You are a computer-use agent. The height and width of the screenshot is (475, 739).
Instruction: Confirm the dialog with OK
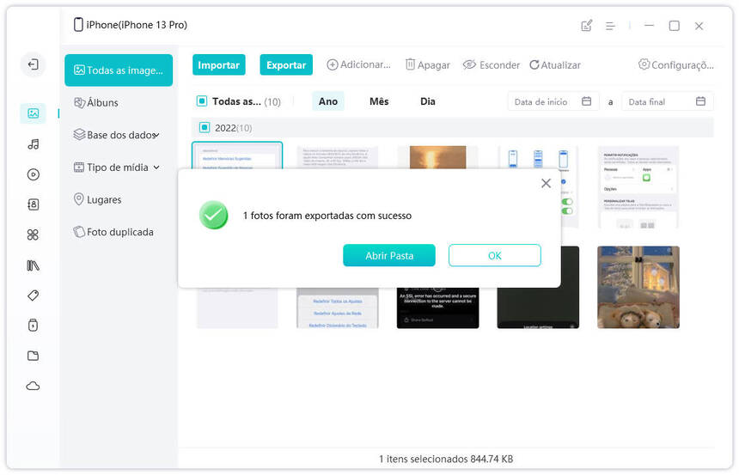(494, 256)
